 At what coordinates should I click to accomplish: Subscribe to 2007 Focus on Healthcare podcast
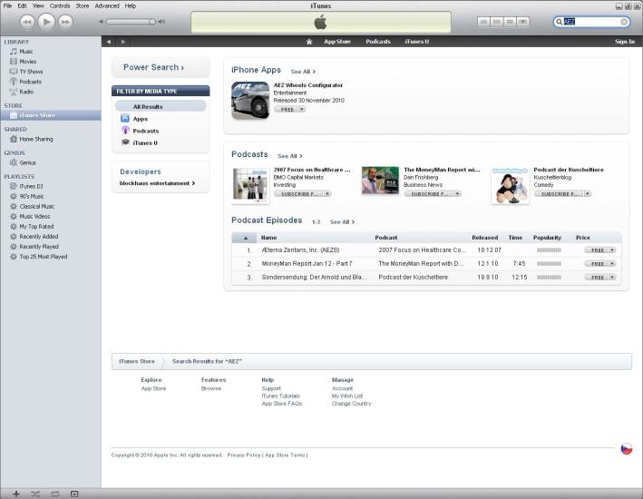[298, 193]
